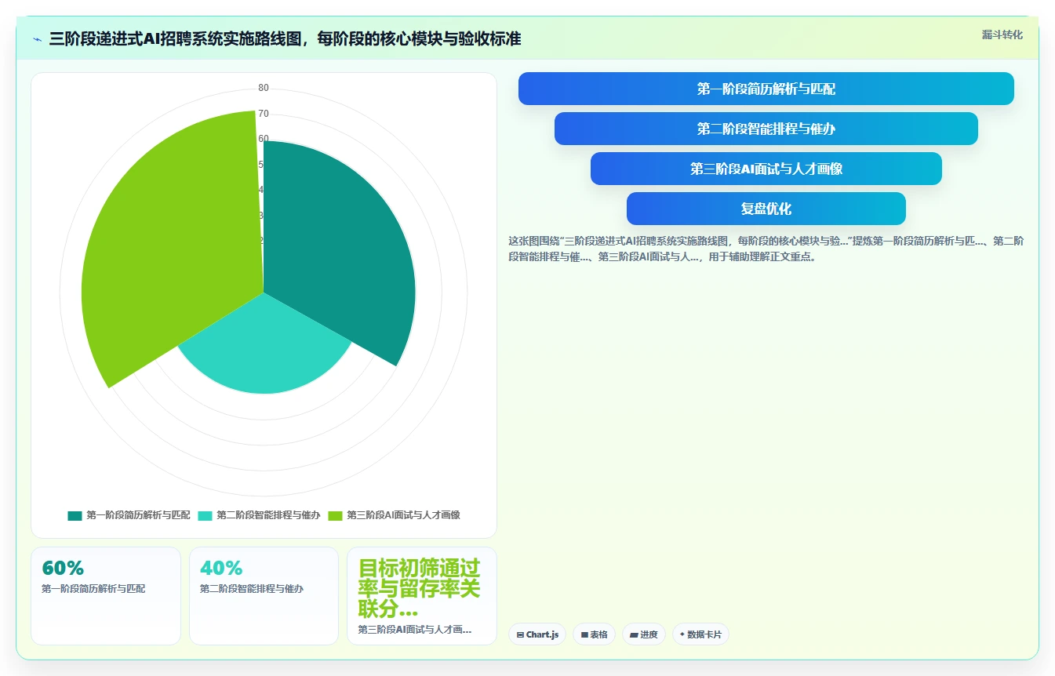Select the 复盘优化 funnel bar
The width and height of the screenshot is (1055, 676).
766,209
